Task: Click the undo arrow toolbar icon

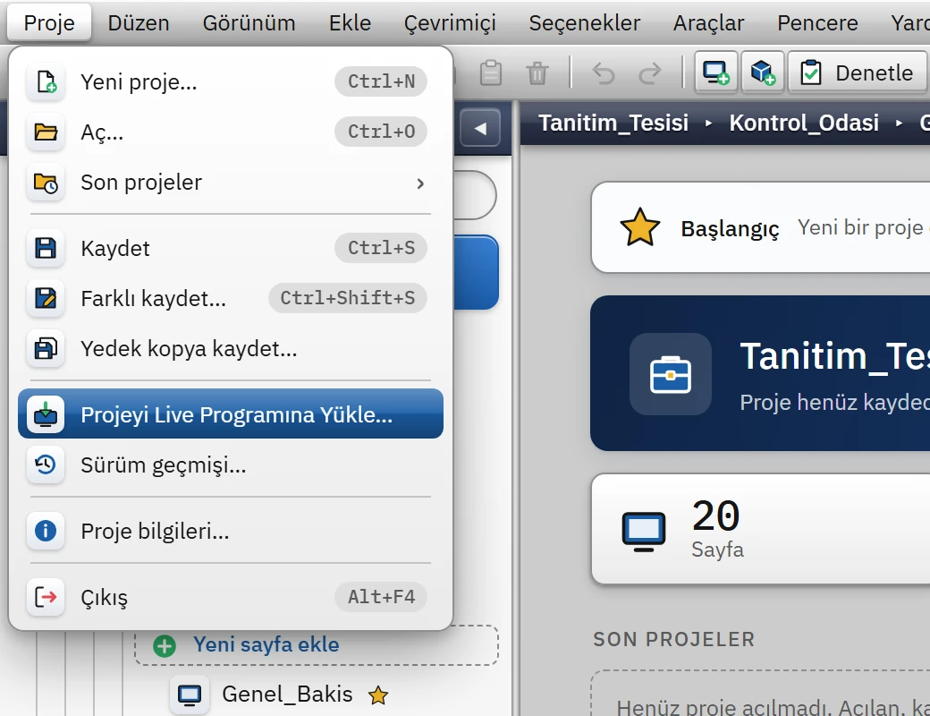Action: (604, 73)
